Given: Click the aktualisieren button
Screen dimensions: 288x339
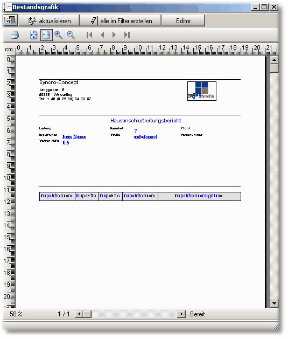Looking at the screenshot, I should [x=49, y=20].
